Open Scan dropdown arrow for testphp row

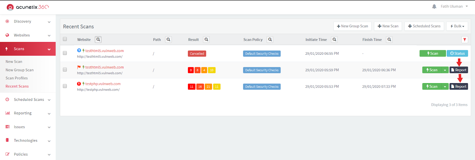[x=445, y=87]
